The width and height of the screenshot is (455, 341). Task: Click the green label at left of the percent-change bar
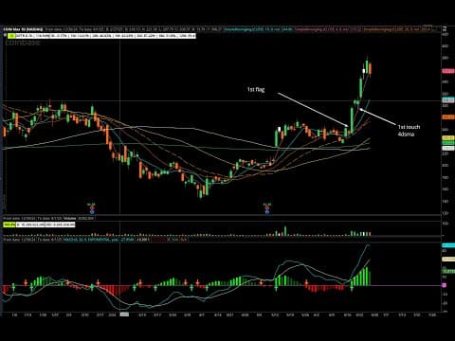(10, 36)
